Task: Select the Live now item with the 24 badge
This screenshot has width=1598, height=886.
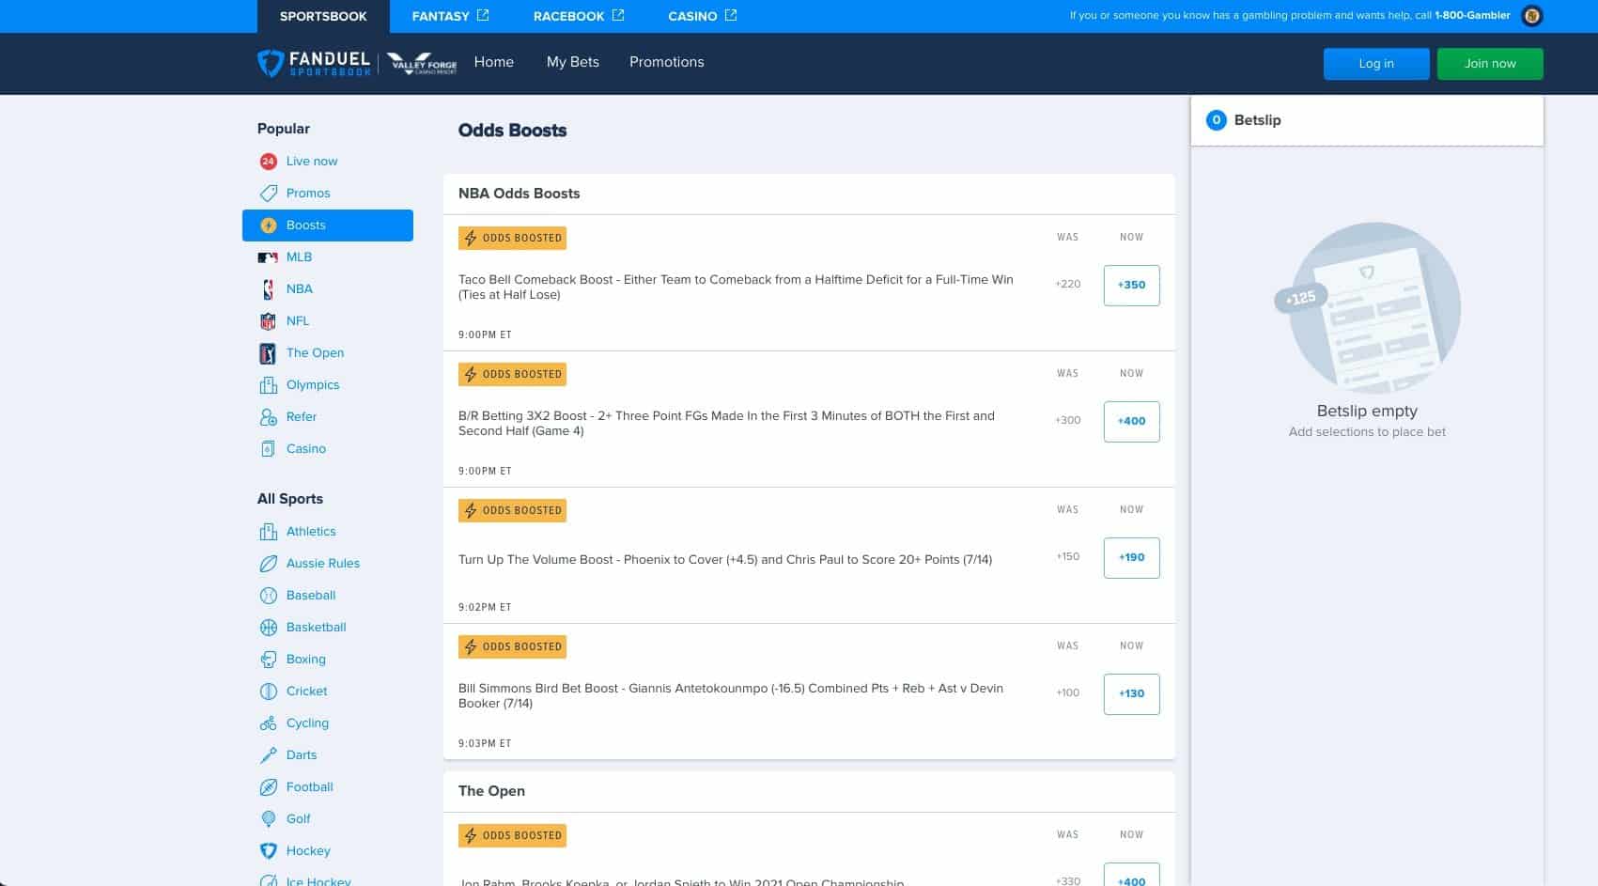Action: (312, 161)
